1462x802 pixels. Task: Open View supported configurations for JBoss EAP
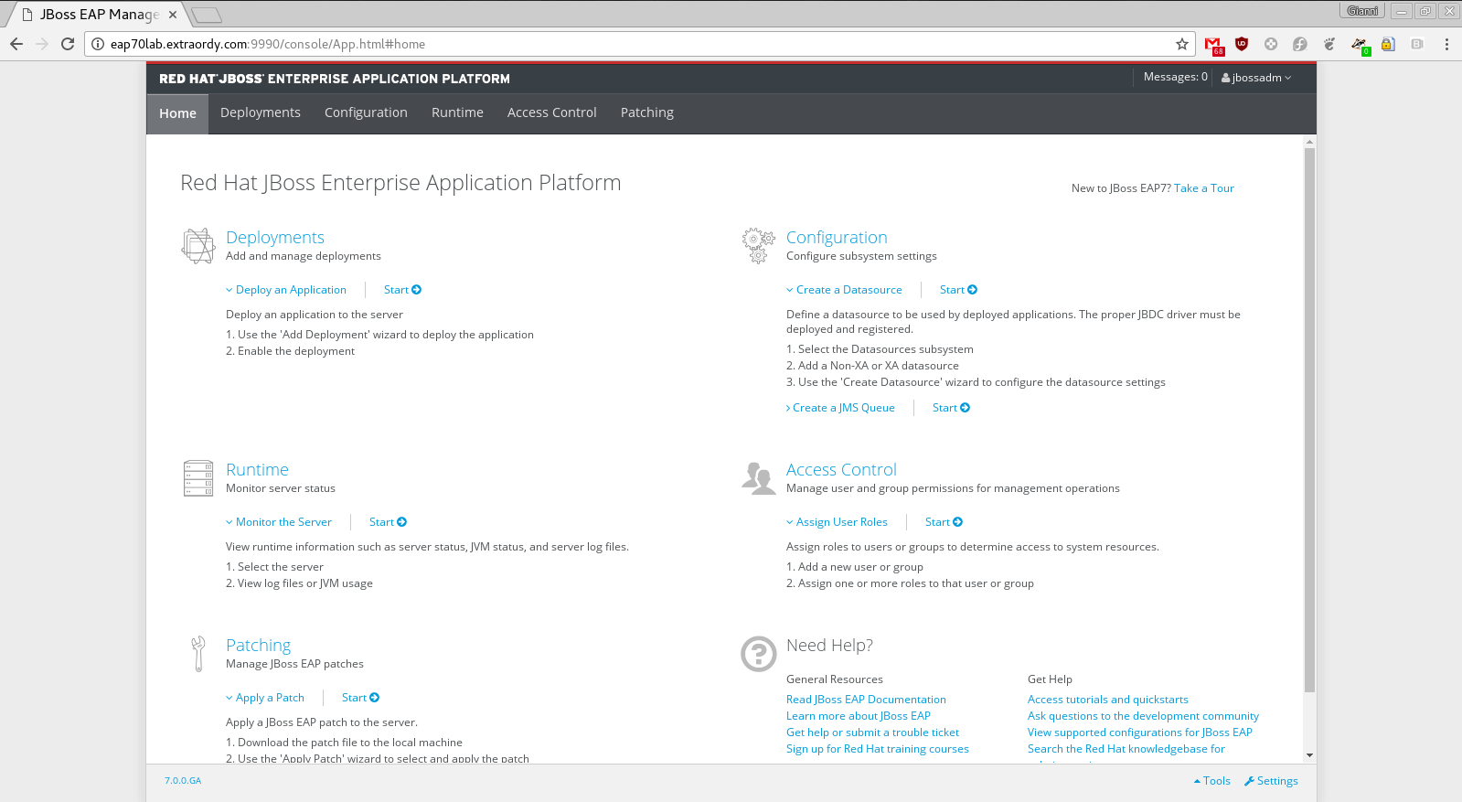[1140, 732]
